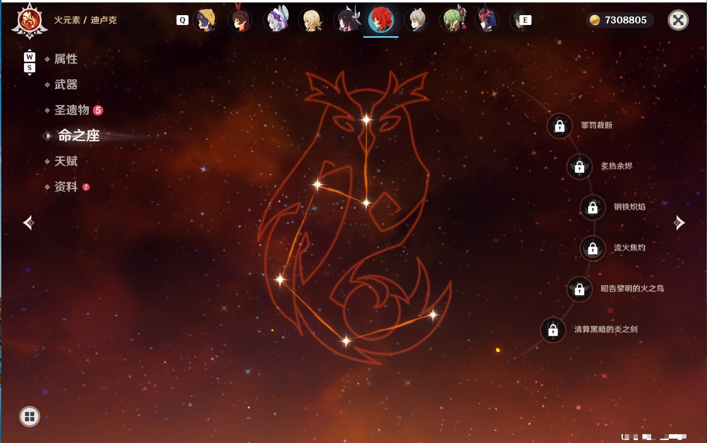The width and height of the screenshot is (707, 443).
Task: Open the grid menu button at bottom left
Action: tap(29, 417)
